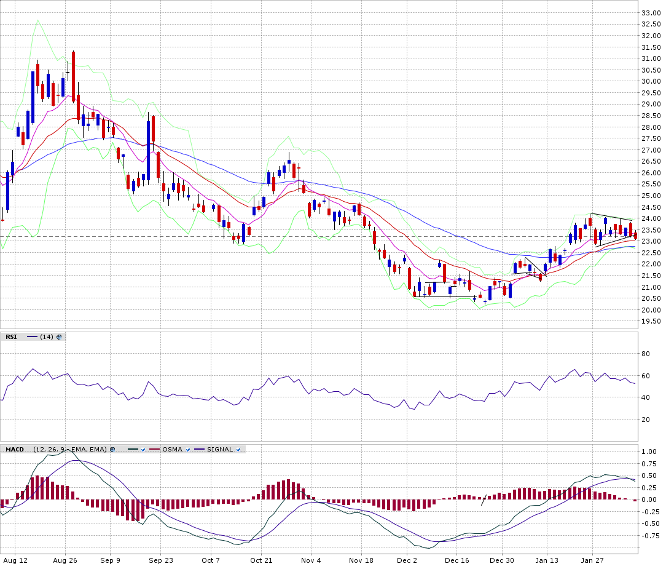Click the RSI indicator settings icon
This screenshot has width=666, height=569.
pyautogui.click(x=60, y=336)
